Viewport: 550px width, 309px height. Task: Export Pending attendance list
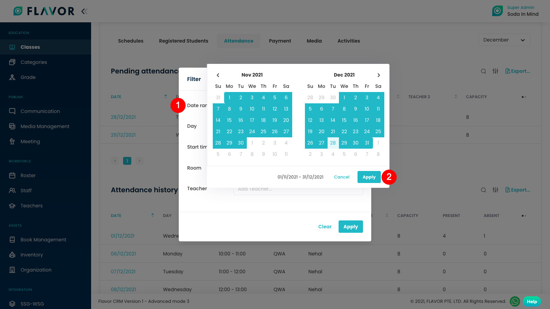tap(518, 71)
